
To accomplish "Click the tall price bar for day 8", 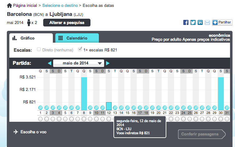I will coord(84,94).
